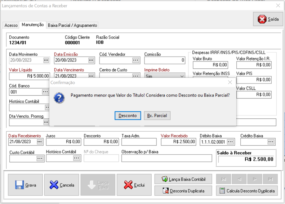Click Lança Baixa Contábil button
The height and width of the screenshot is (204, 285).
(183, 179)
